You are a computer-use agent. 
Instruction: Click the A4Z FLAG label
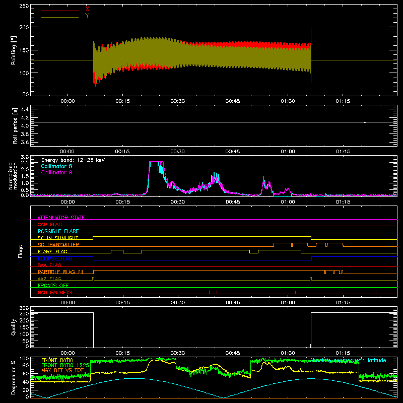click(x=49, y=279)
